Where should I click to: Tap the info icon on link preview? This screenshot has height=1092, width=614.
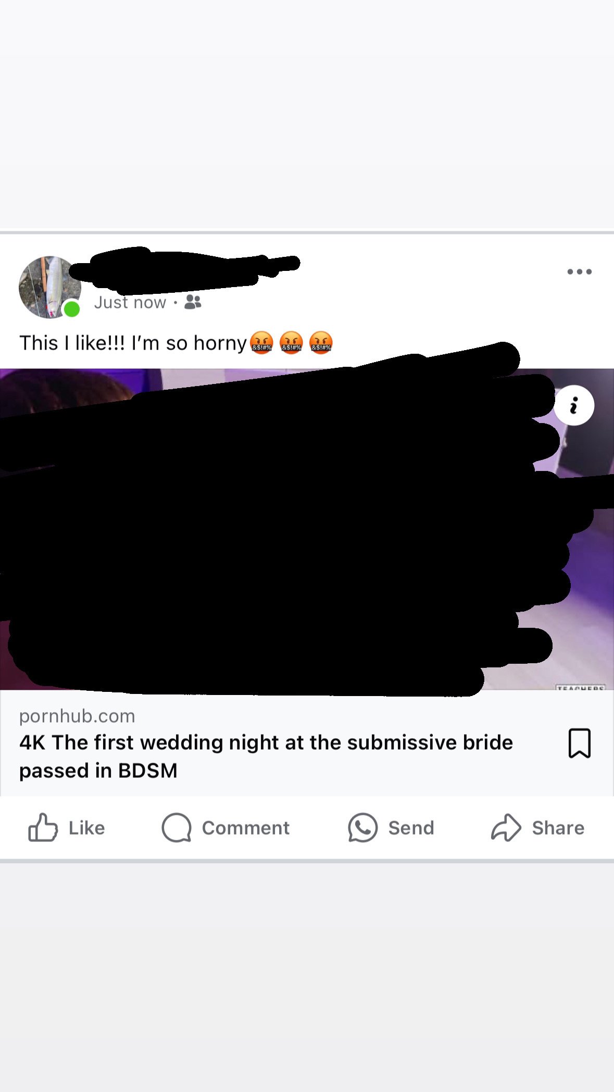coord(573,405)
